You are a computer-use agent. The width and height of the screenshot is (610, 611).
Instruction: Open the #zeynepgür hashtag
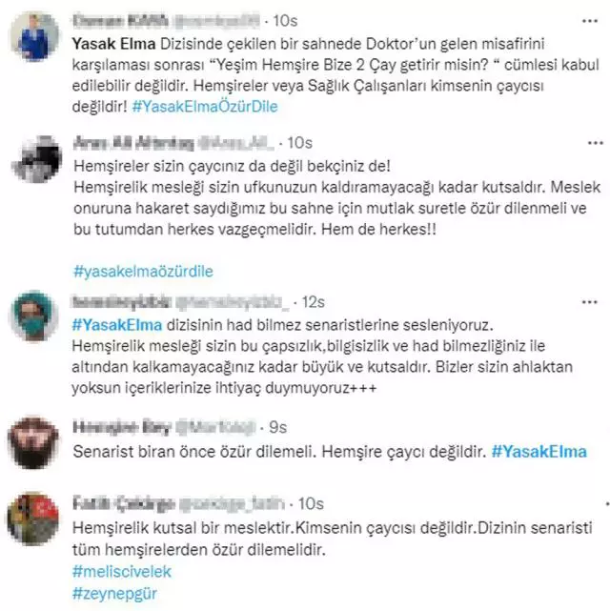(x=115, y=593)
